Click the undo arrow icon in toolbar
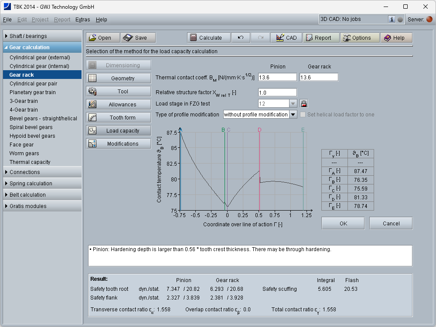436x327 pixels. point(241,38)
